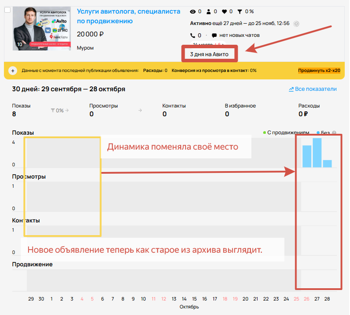Click the «Просмотры» summary metric

(x=103, y=110)
